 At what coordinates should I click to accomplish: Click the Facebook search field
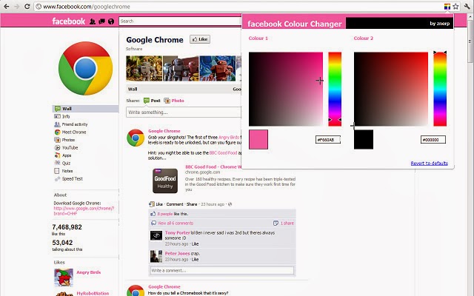180,21
